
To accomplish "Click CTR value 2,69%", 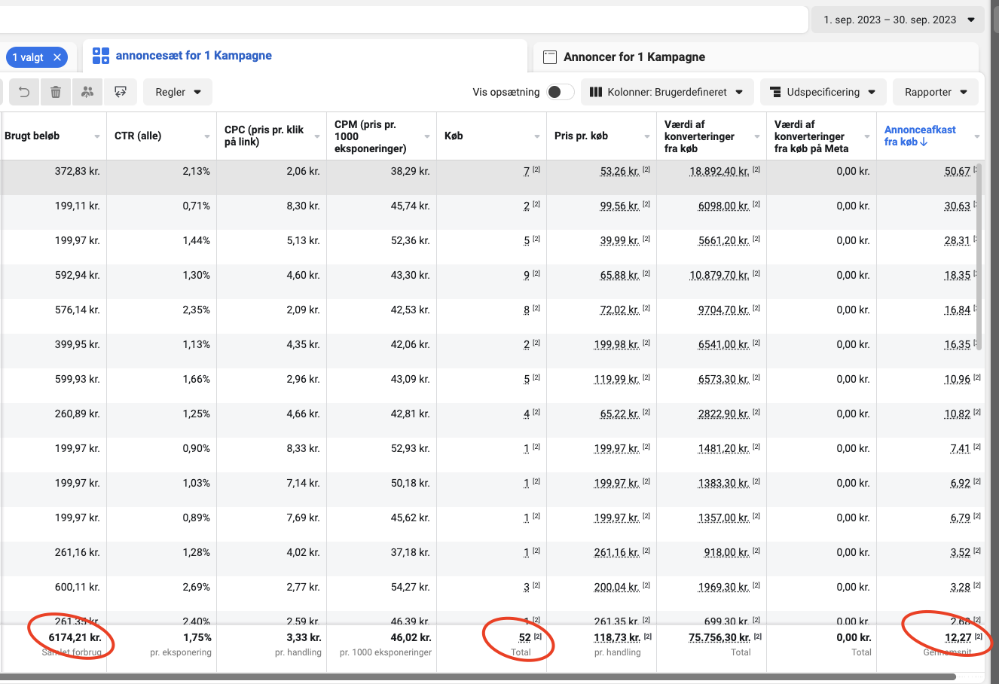I will (x=196, y=587).
